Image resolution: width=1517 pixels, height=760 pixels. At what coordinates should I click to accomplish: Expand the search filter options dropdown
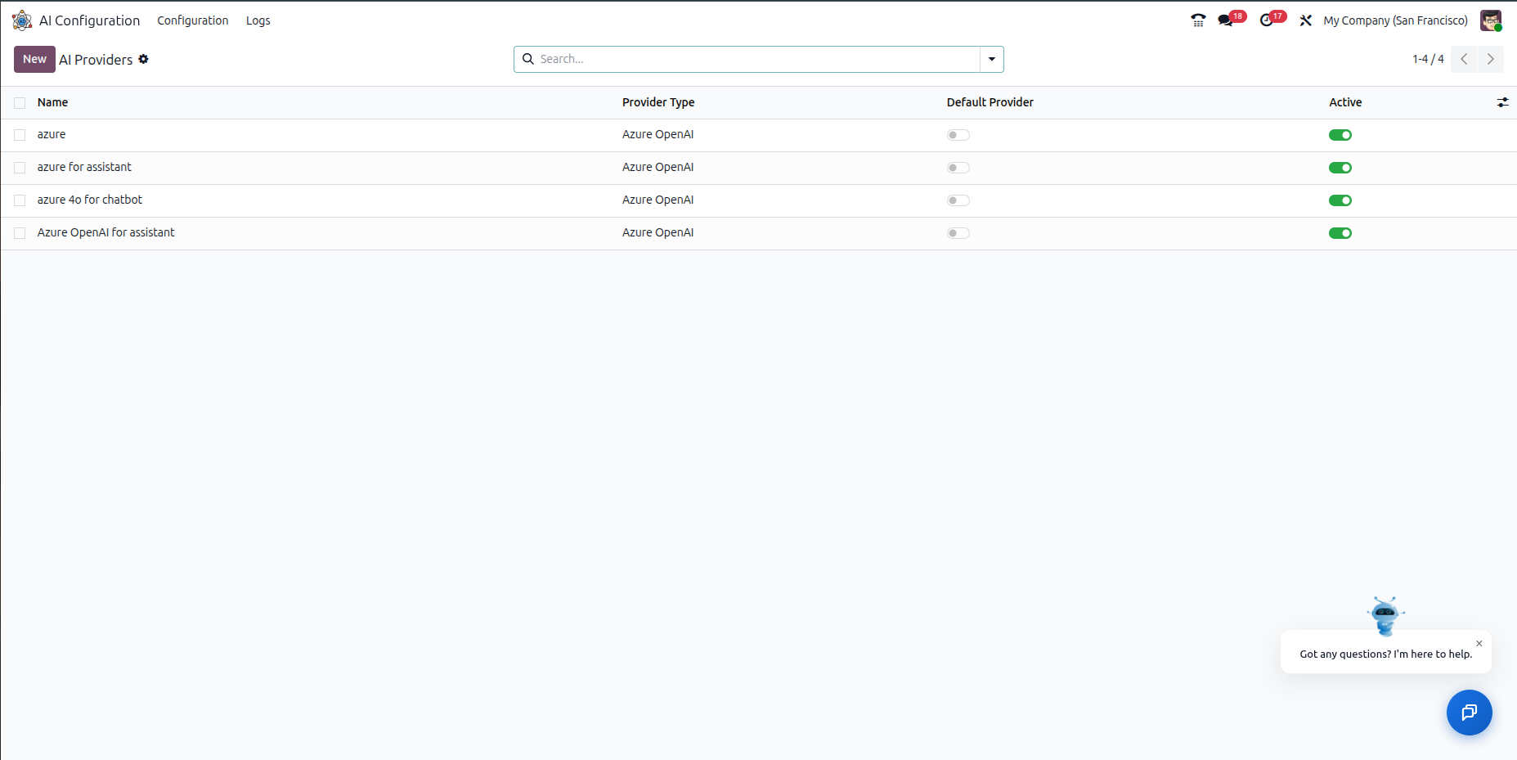pos(992,59)
